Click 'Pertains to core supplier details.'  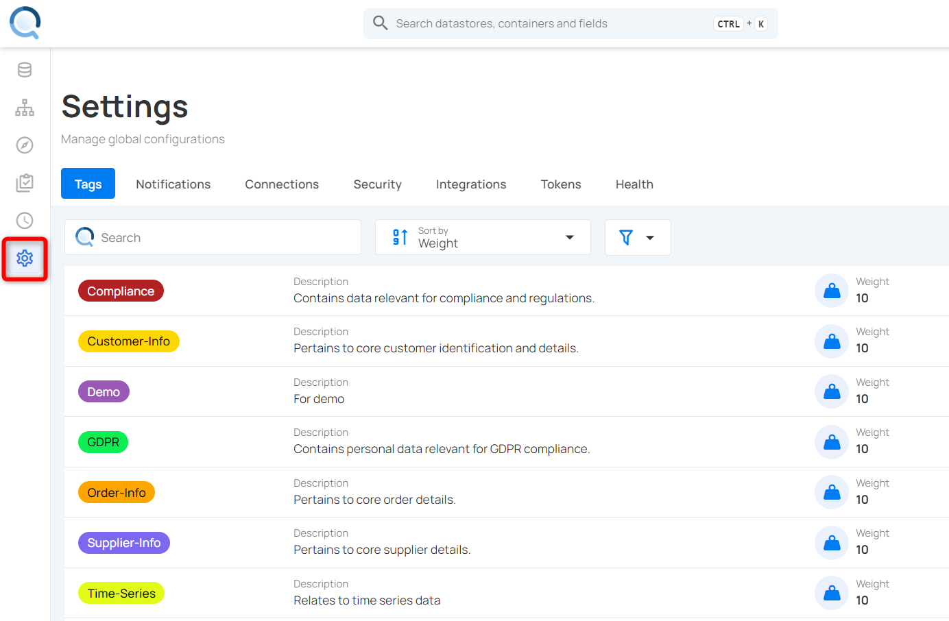click(x=382, y=550)
